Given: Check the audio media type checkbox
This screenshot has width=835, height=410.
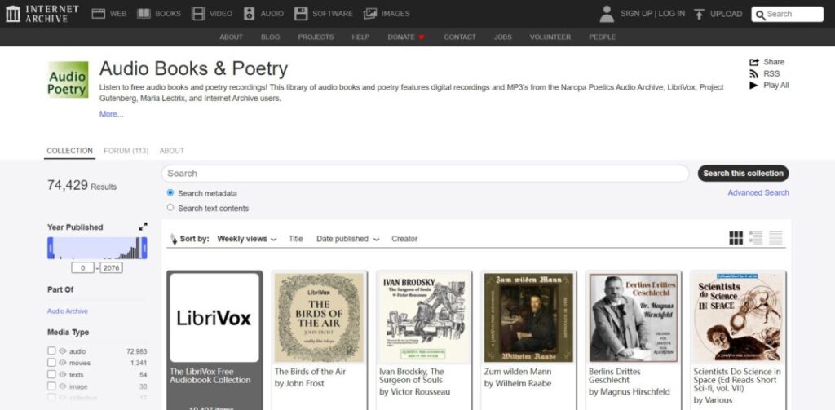Looking at the screenshot, I should (x=51, y=350).
